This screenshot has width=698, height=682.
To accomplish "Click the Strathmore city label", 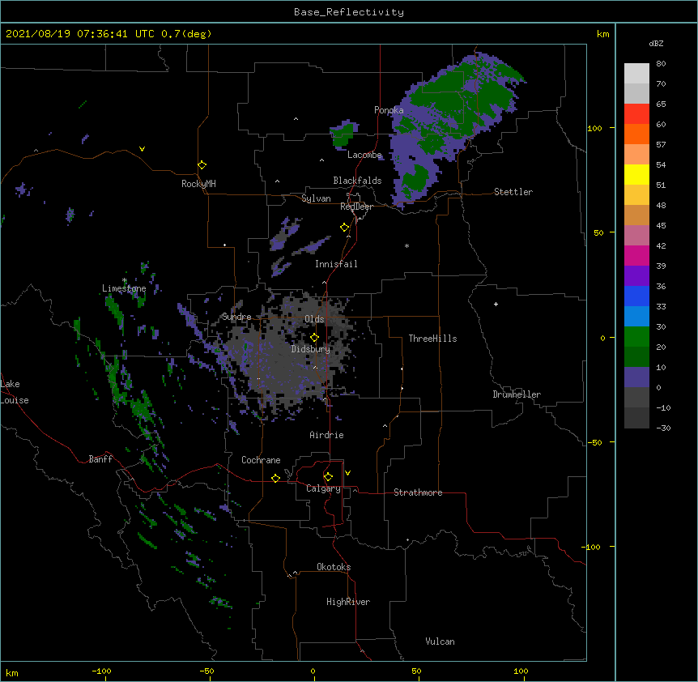I will point(418,492).
